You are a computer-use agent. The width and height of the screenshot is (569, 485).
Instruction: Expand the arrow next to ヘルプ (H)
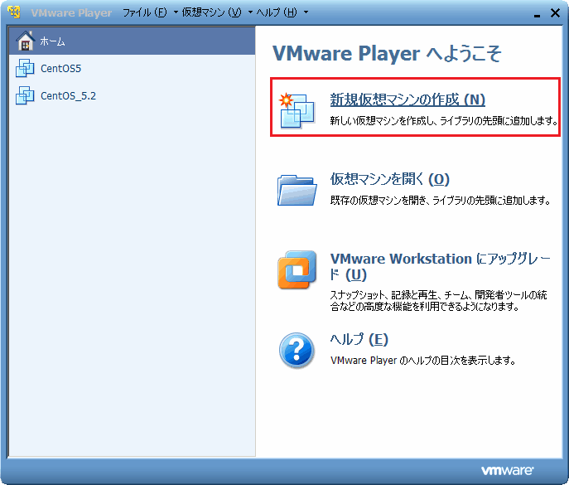coord(306,12)
